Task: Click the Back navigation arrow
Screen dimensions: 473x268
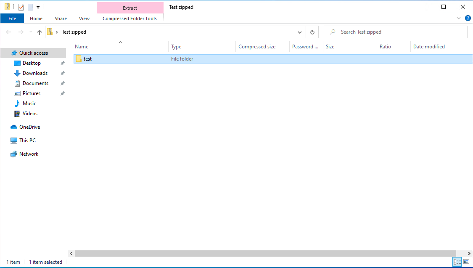Action: (x=8, y=32)
